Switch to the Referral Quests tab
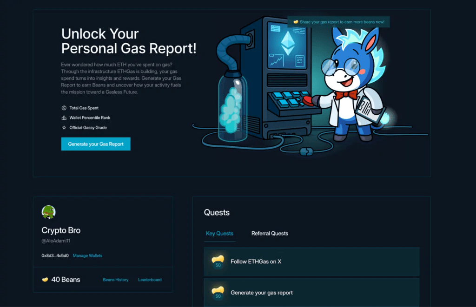The height and width of the screenshot is (307, 476). [x=270, y=233]
